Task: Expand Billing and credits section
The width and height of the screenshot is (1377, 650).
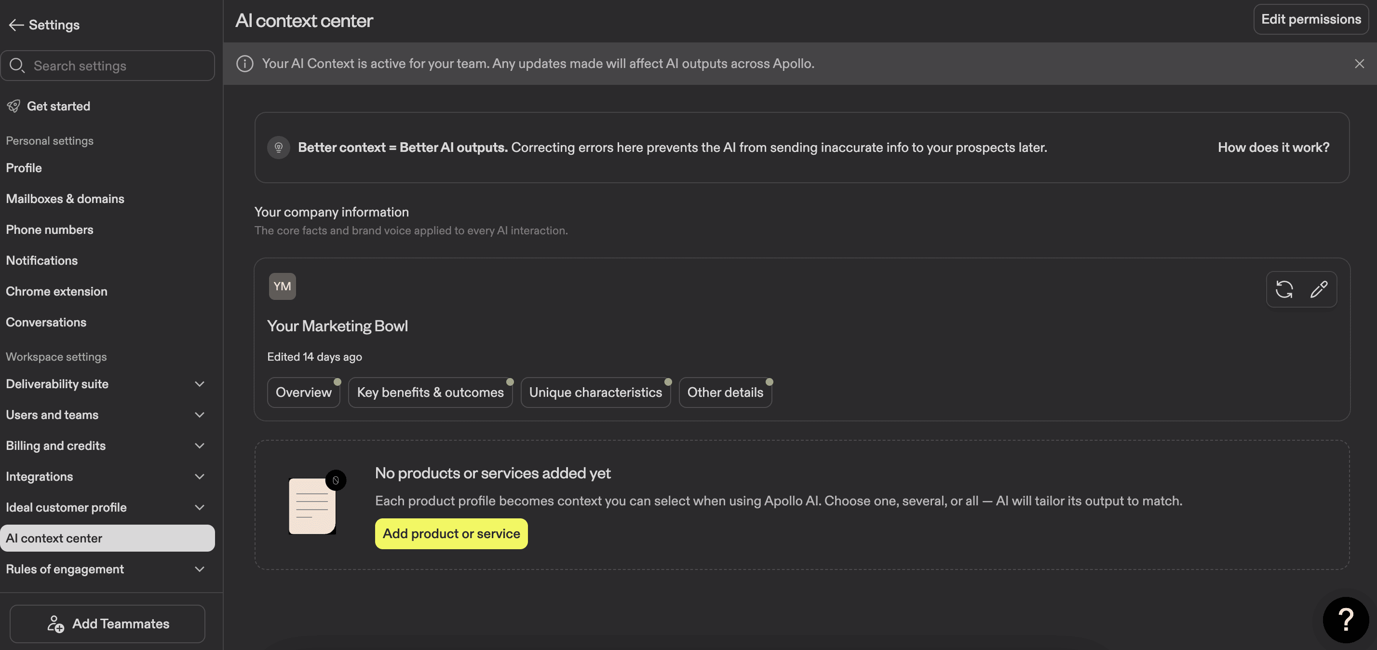Action: pos(200,446)
